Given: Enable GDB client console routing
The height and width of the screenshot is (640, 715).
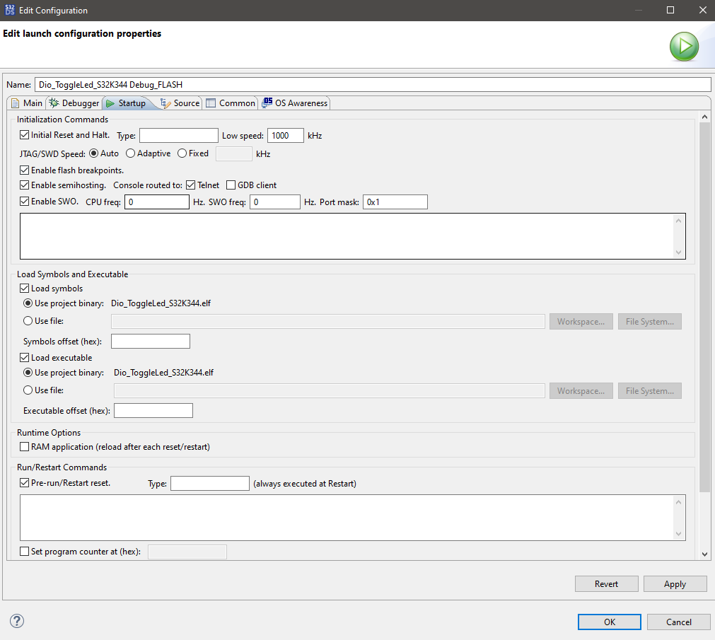Looking at the screenshot, I should (231, 185).
